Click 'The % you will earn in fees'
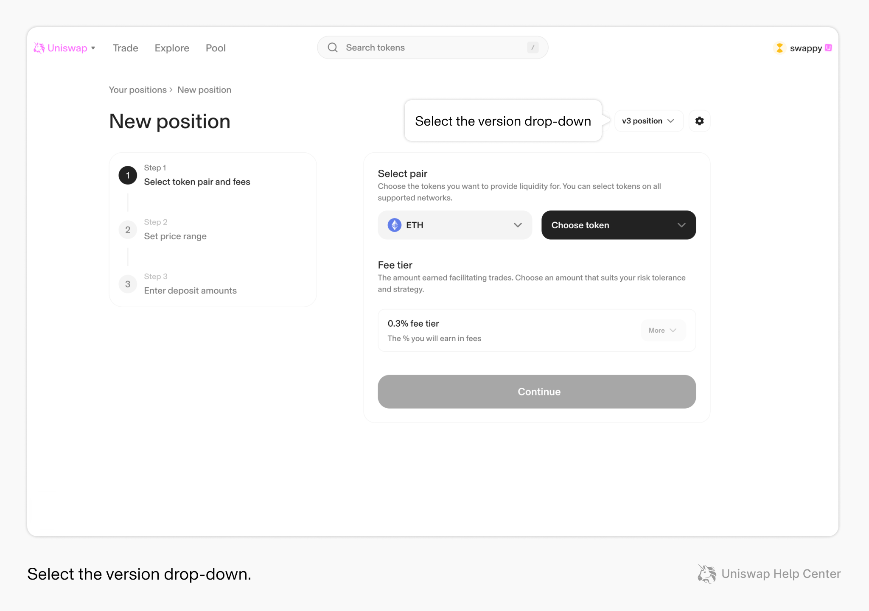869x611 pixels. point(434,338)
